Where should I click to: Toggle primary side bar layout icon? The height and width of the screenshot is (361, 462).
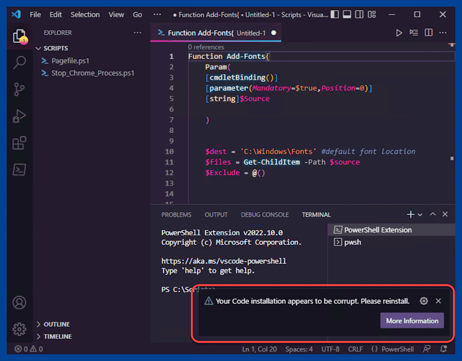(x=335, y=14)
